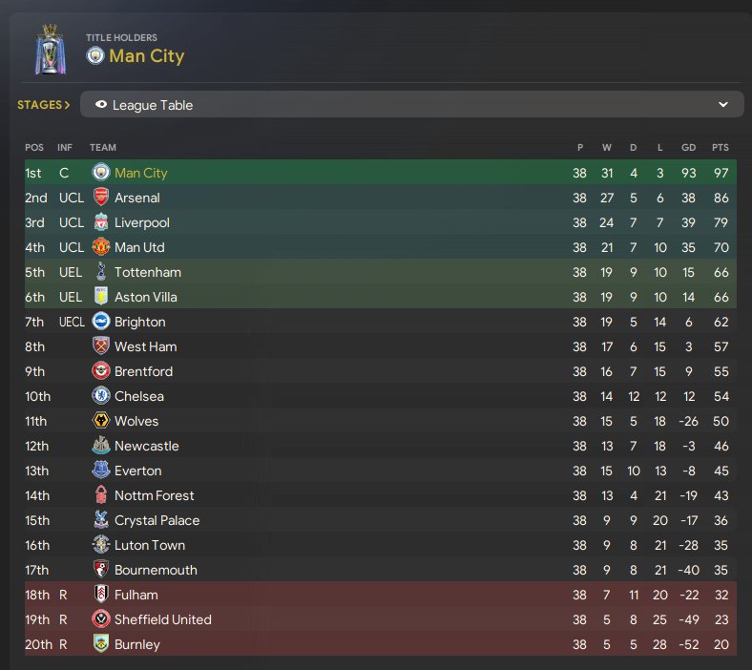Click the Tottenham crest icon

click(100, 272)
